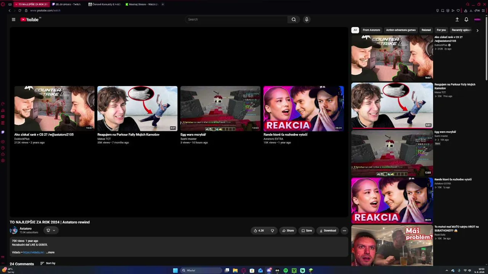Open sidebar title 'Reagujem na Parkour Faily Mojich Kamošov'

click(455, 86)
